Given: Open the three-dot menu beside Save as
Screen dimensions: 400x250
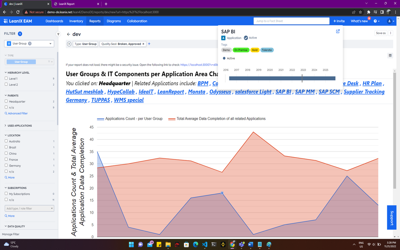Looking at the screenshot, I should pos(391,33).
